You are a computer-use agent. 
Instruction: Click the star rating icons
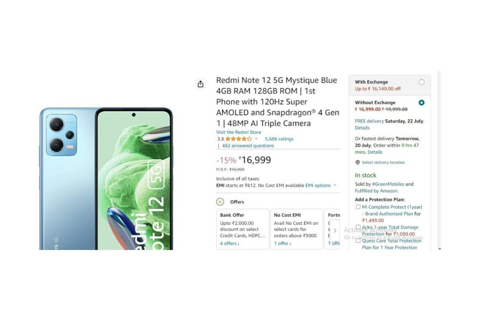239,139
